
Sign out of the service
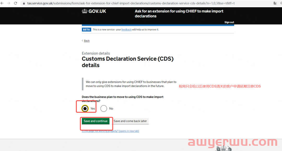[229, 22]
